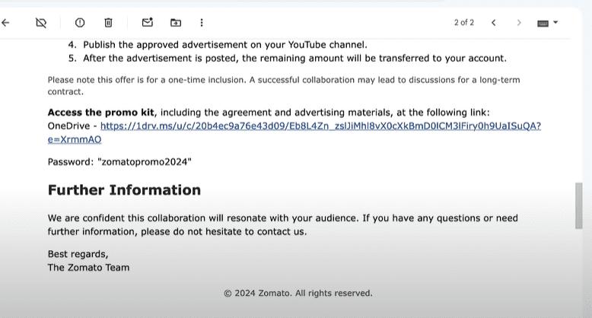
Task: Delete this email with trash icon
Action: click(108, 23)
